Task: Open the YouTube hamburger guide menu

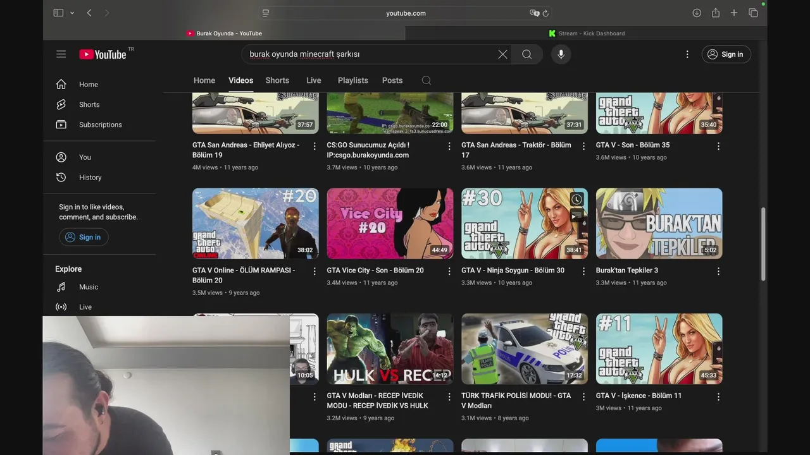Action: coord(61,54)
